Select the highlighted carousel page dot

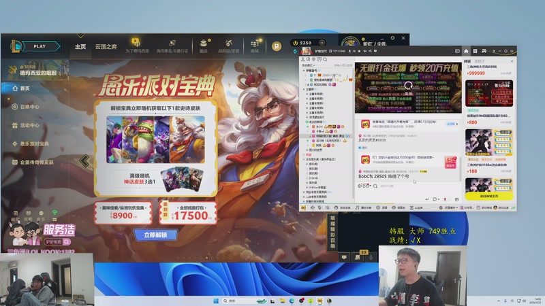click(207, 258)
